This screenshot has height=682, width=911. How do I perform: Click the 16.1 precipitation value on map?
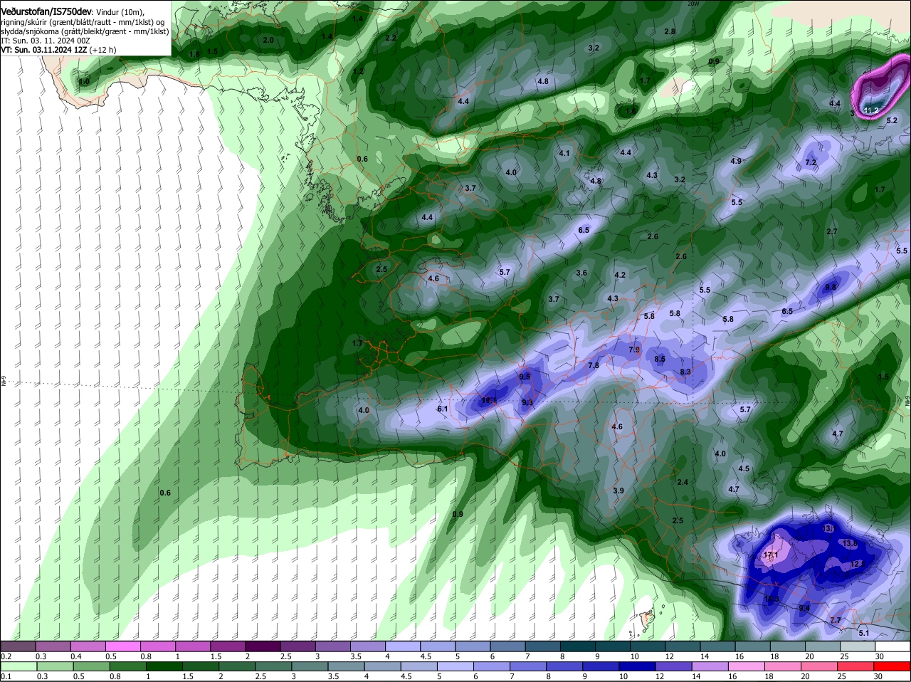pyautogui.click(x=489, y=401)
